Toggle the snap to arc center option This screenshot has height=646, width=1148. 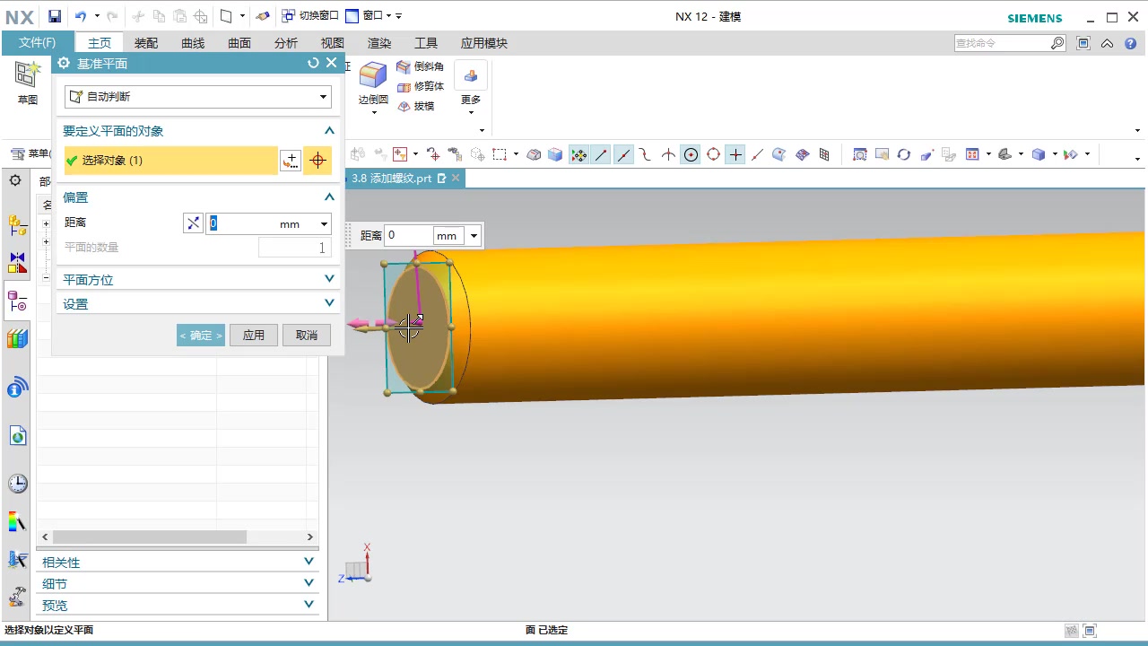tap(691, 154)
